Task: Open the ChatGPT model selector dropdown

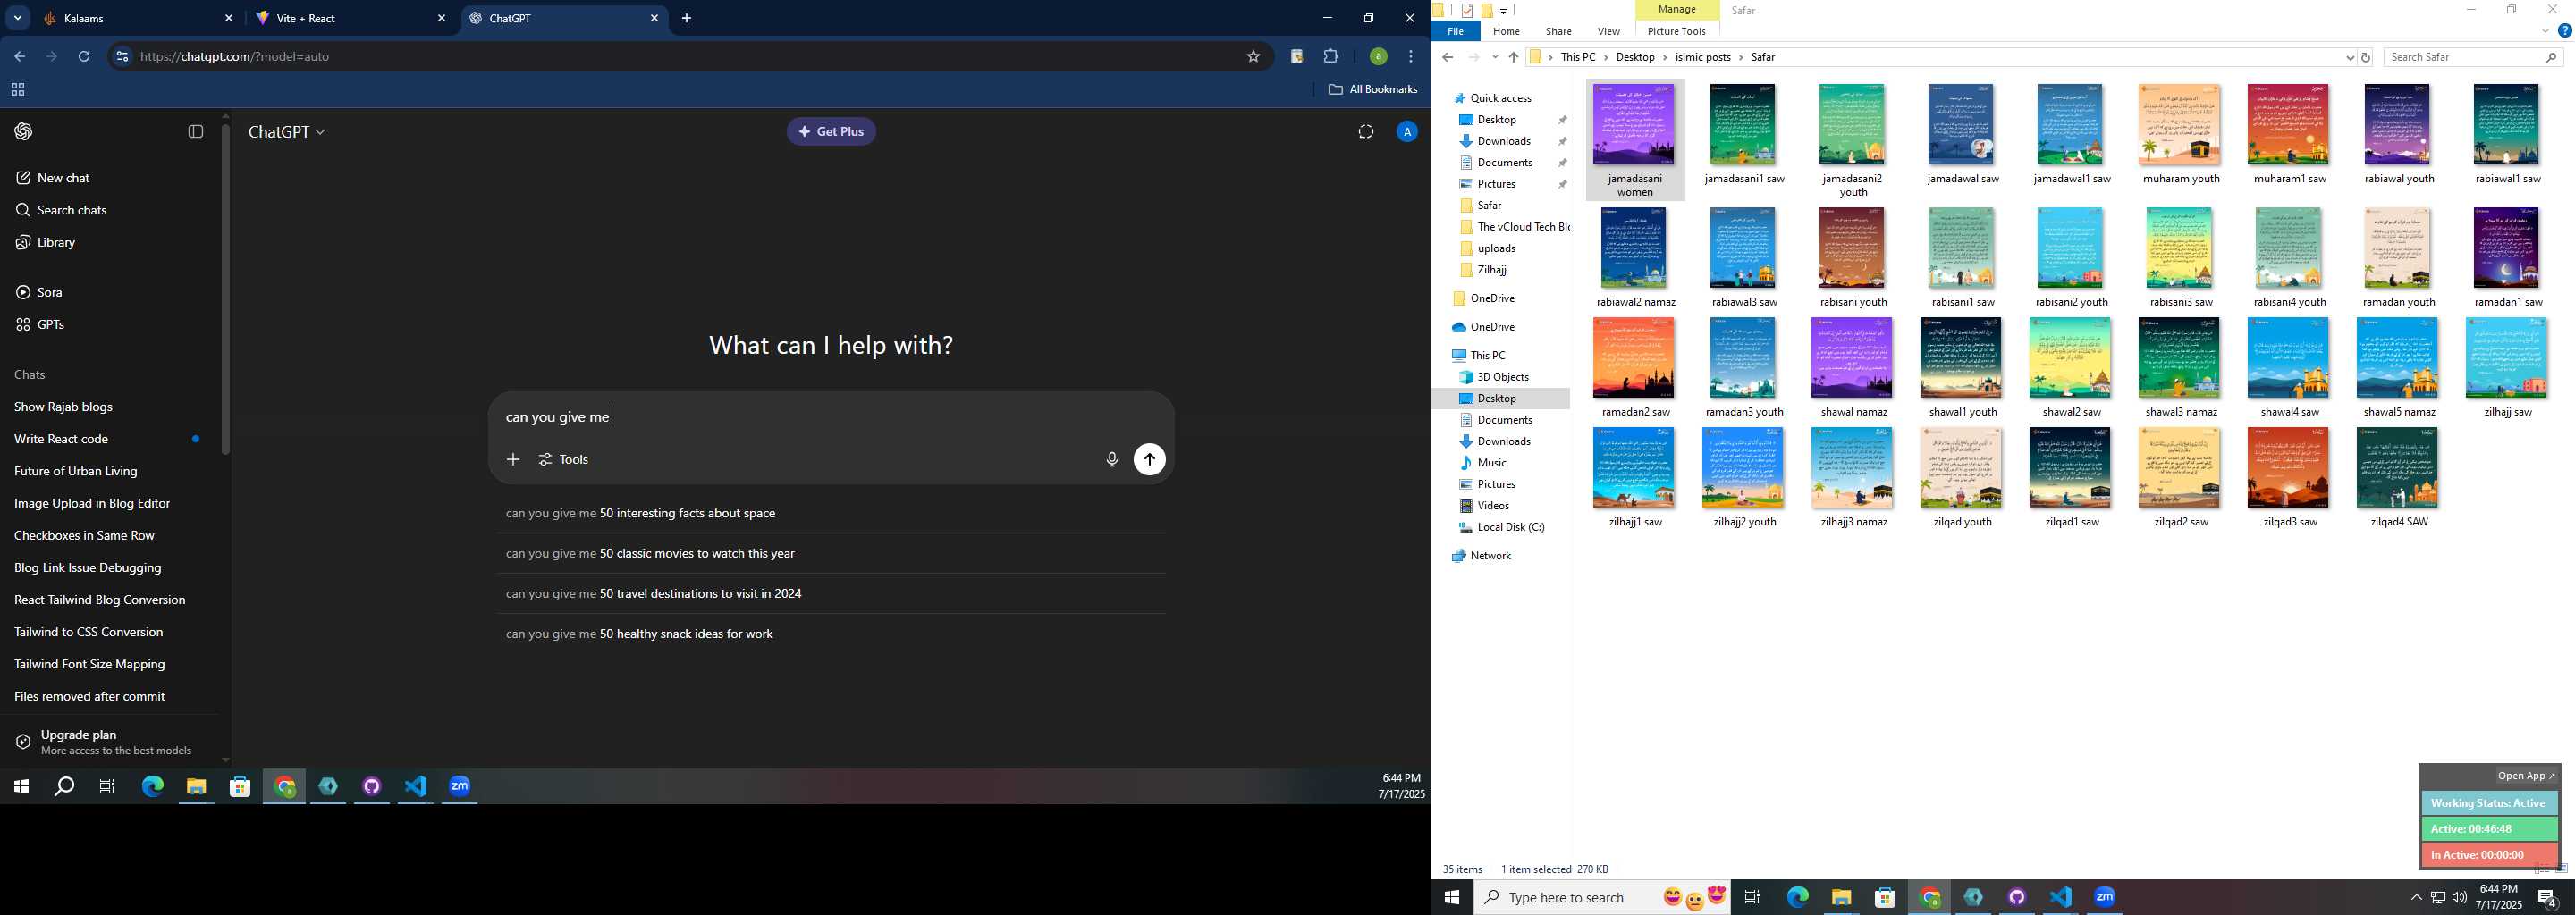Action: point(287,132)
